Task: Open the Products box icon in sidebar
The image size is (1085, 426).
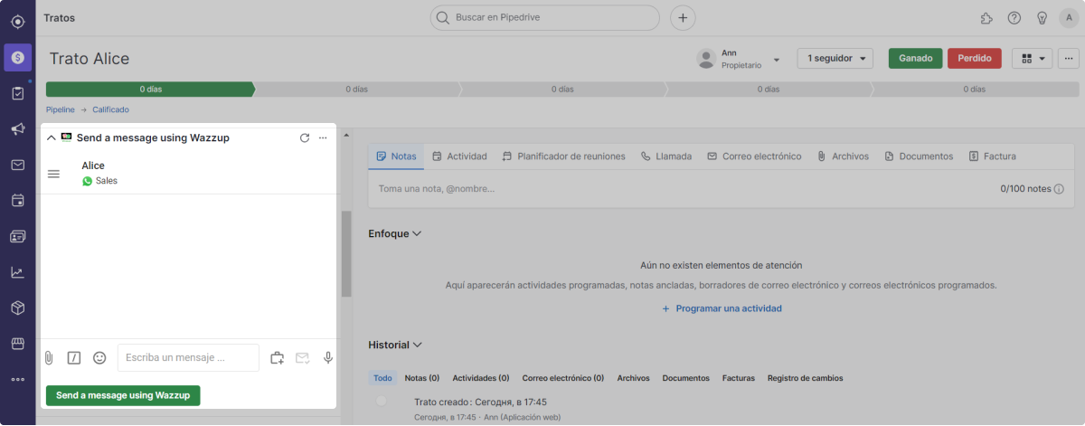Action: 17,308
